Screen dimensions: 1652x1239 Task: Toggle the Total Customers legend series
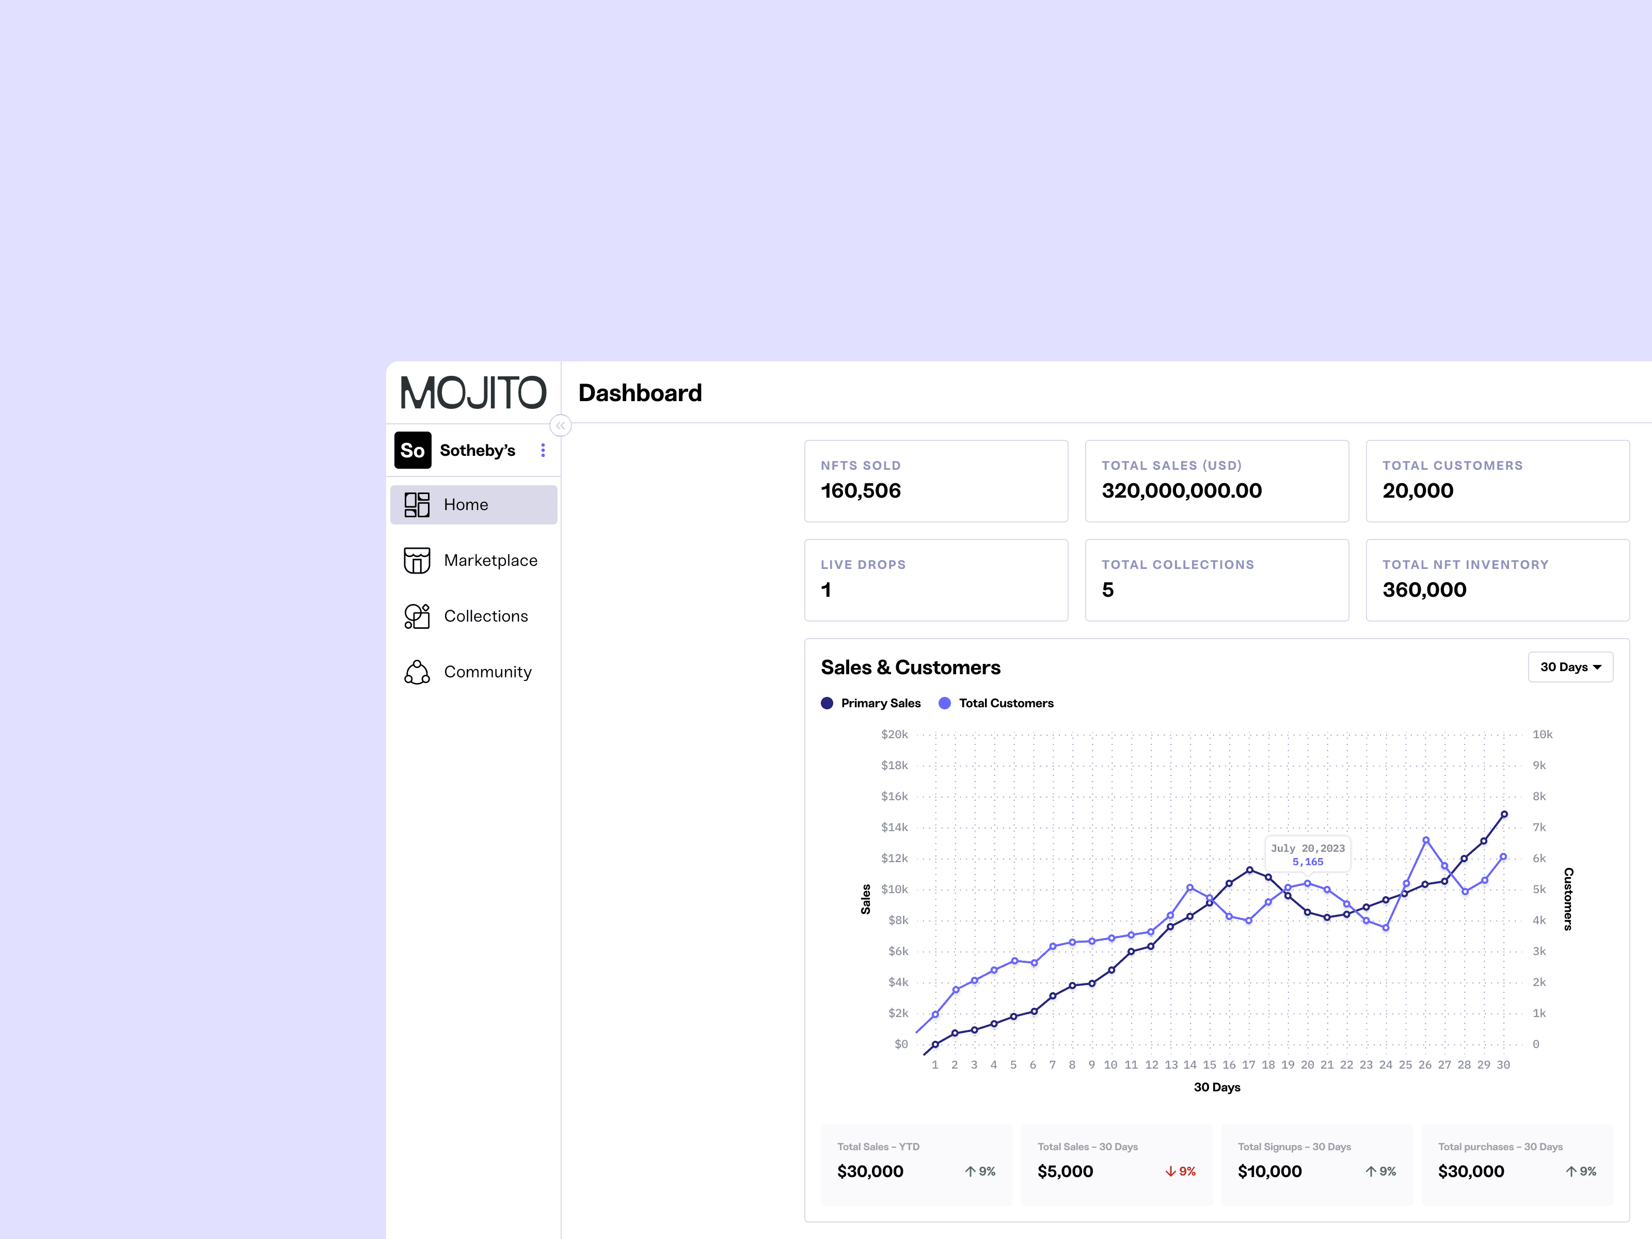[996, 704]
